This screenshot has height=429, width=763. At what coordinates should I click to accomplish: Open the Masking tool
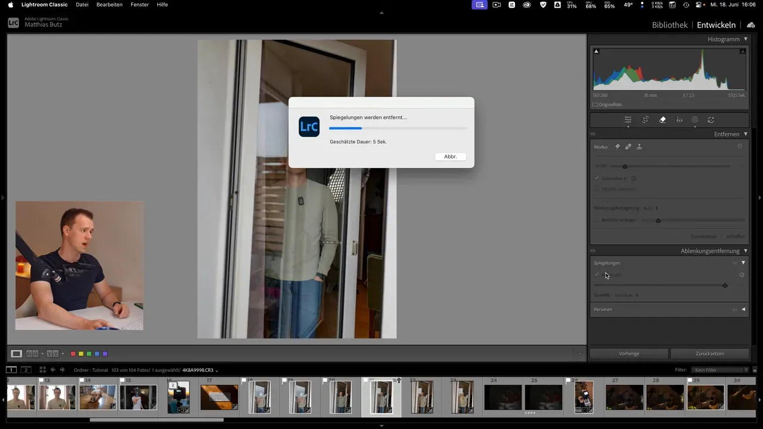694,120
